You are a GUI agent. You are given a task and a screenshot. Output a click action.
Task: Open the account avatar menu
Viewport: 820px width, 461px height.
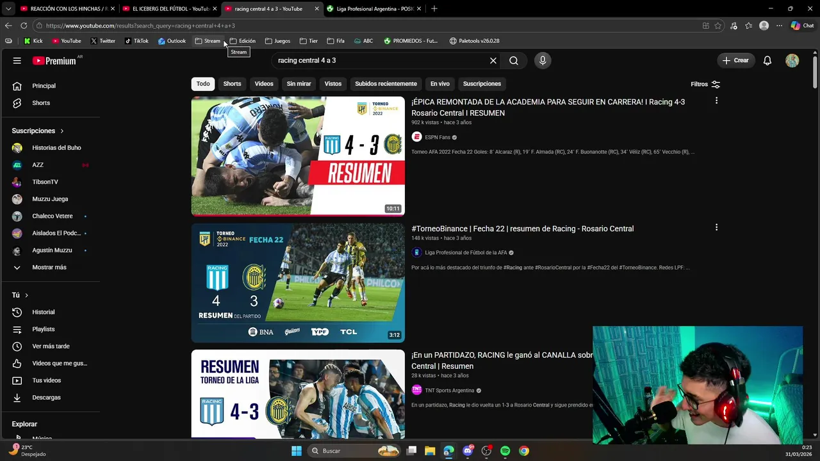pos(792,61)
